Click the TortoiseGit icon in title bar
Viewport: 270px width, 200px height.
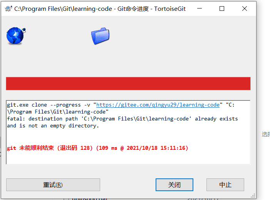[8, 8]
